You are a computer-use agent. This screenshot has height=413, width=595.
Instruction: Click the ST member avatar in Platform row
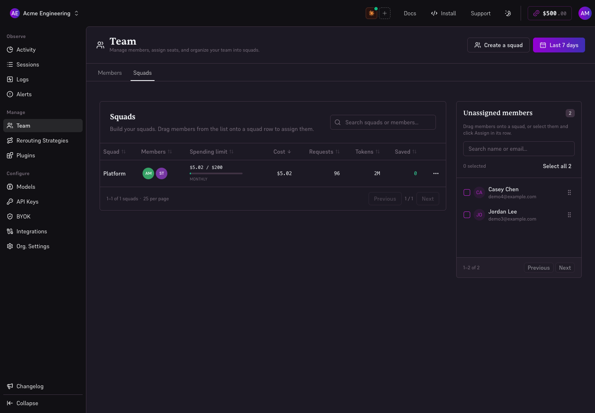[x=162, y=173]
